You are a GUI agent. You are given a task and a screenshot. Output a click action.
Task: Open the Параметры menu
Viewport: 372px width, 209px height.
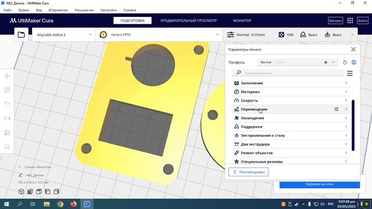coord(58,10)
